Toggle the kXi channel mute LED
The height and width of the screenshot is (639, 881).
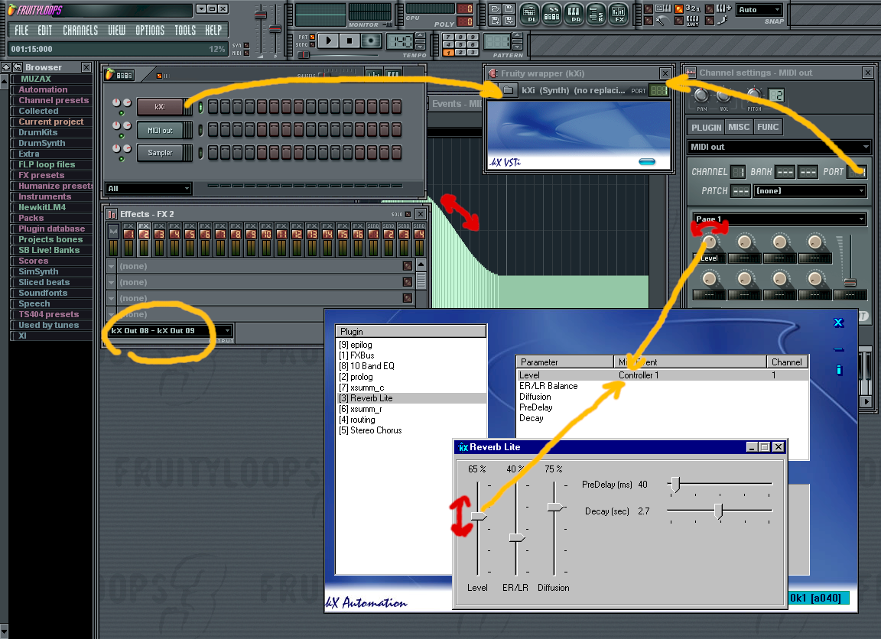tap(122, 113)
